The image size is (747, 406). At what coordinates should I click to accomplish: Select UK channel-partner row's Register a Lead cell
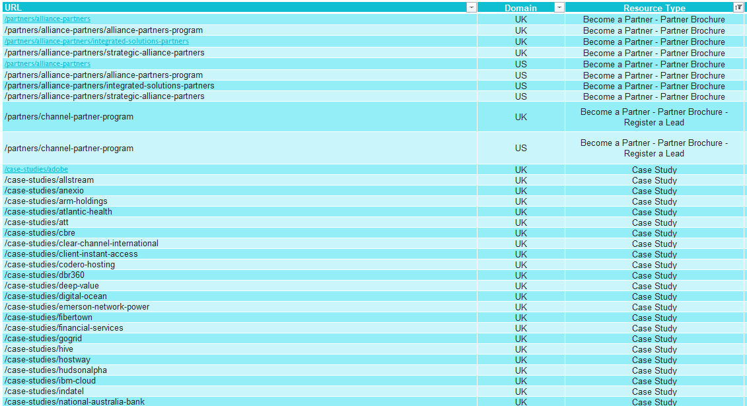tap(654, 117)
